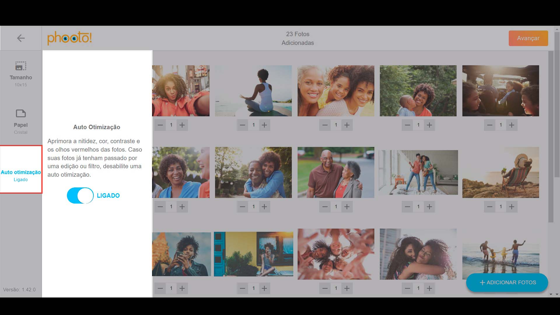Click the back arrow icon

(21, 38)
